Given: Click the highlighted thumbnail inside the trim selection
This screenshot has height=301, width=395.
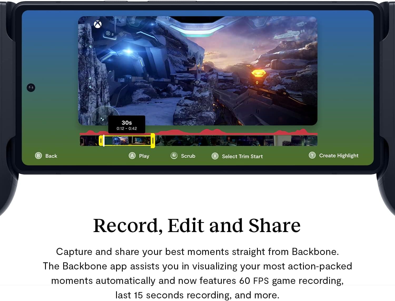Looking at the screenshot, I should [120, 141].
